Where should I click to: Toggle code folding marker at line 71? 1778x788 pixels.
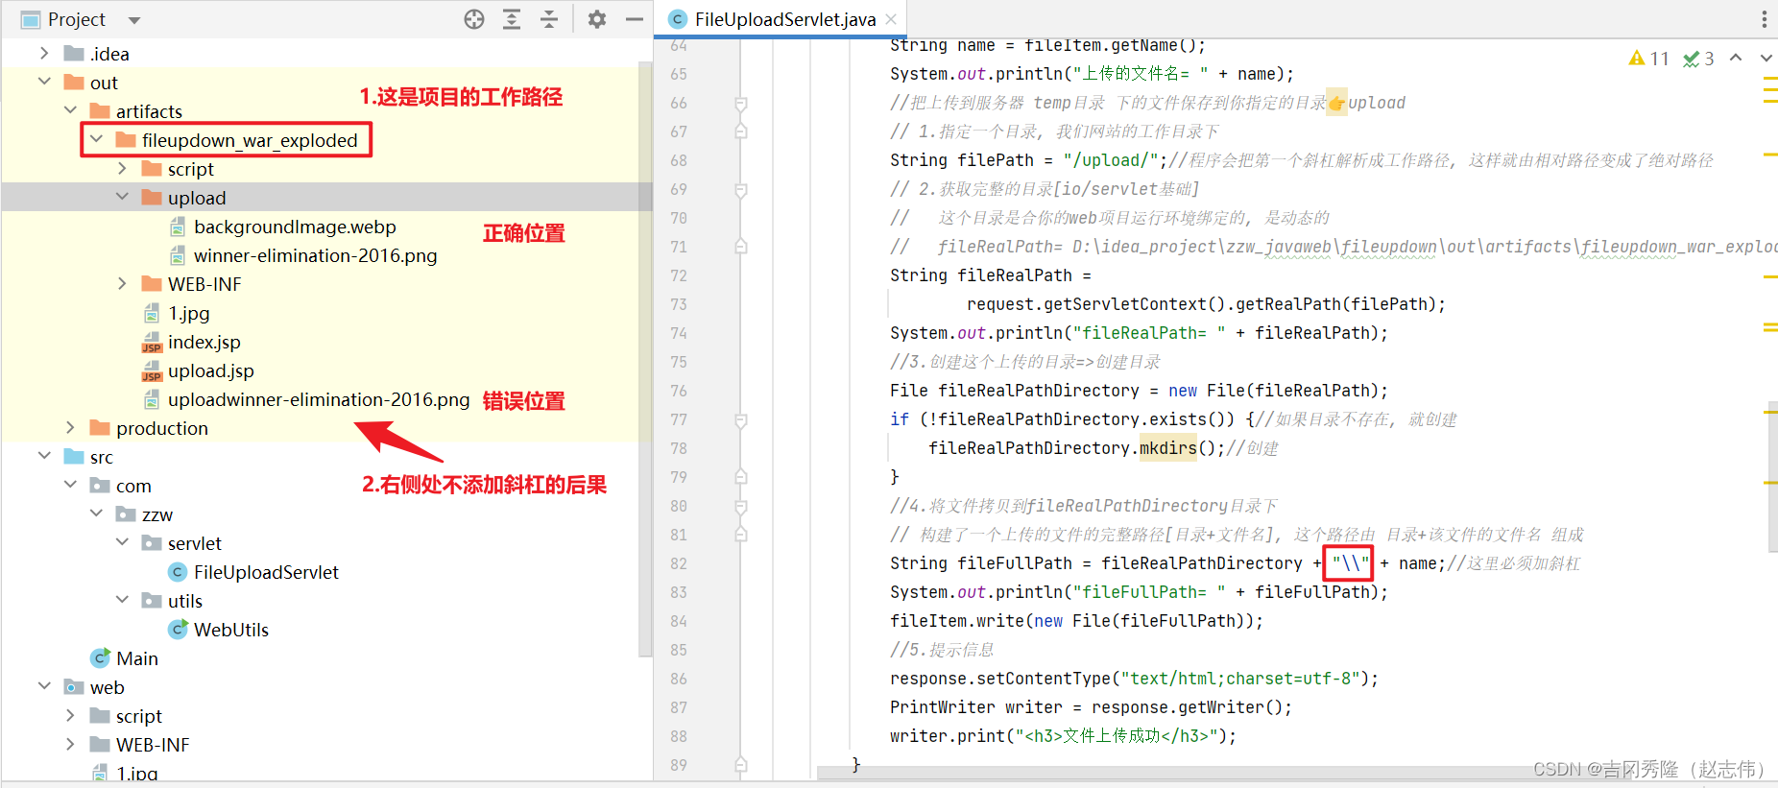(741, 247)
